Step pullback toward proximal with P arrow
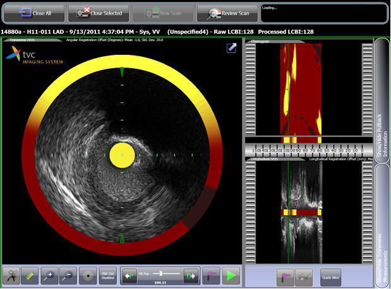391x289 pixels. pos(129,276)
